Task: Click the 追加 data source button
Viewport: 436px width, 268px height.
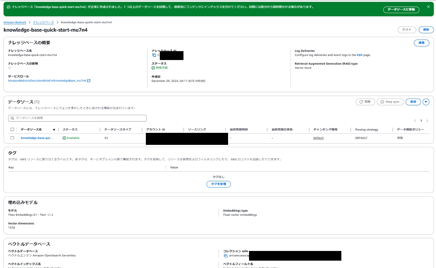Action: 413,102
